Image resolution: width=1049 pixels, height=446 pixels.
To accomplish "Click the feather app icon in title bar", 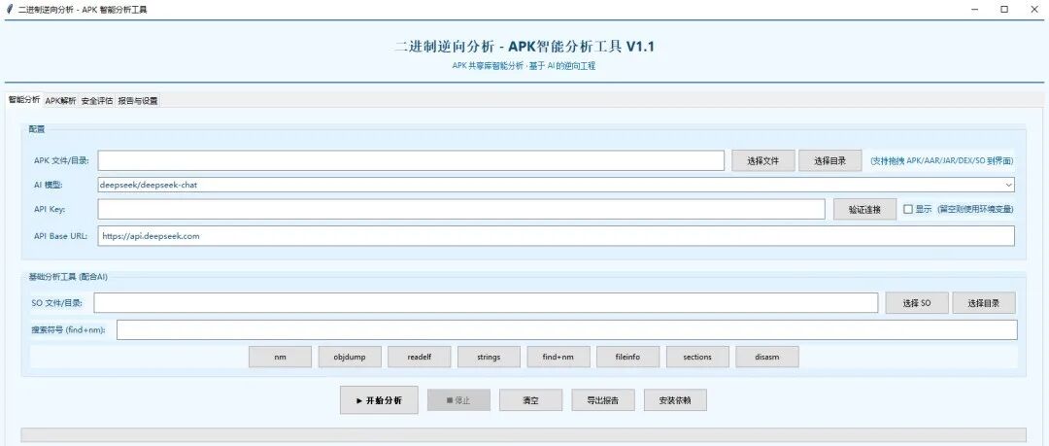I will [x=9, y=10].
